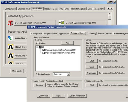This screenshot has width=128, height=102.
Task: Click scroll up arrow in applications list
Action: point(110,14)
